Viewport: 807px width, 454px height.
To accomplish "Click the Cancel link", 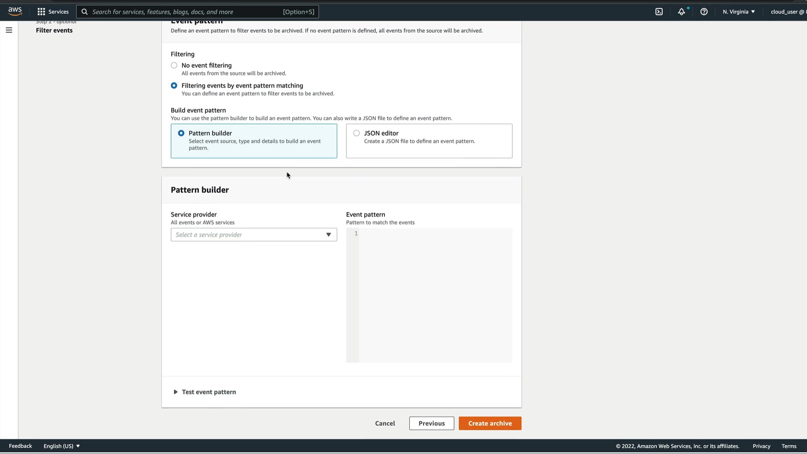I will 385,423.
